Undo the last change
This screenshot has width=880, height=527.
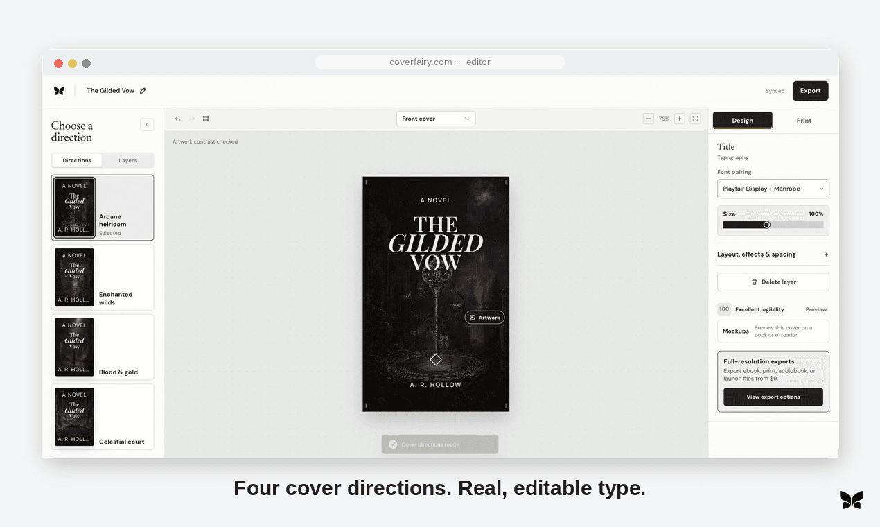click(178, 119)
